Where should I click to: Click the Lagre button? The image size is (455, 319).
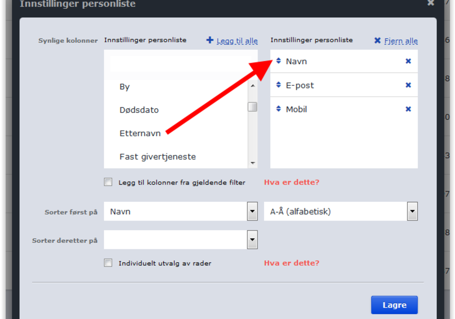click(394, 305)
